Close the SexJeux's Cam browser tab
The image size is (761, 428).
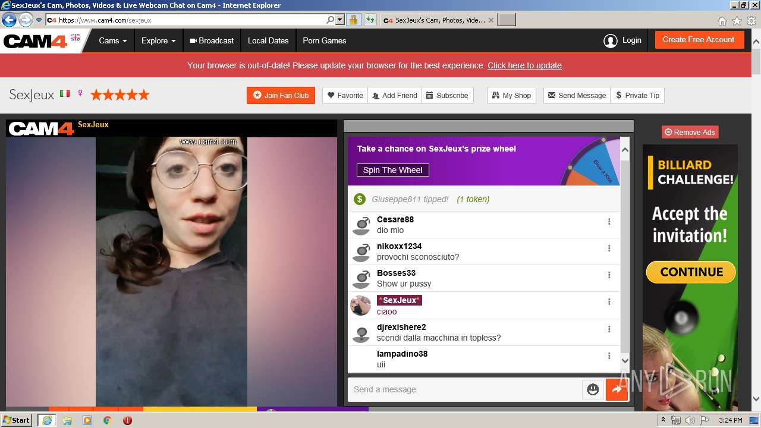click(x=490, y=20)
